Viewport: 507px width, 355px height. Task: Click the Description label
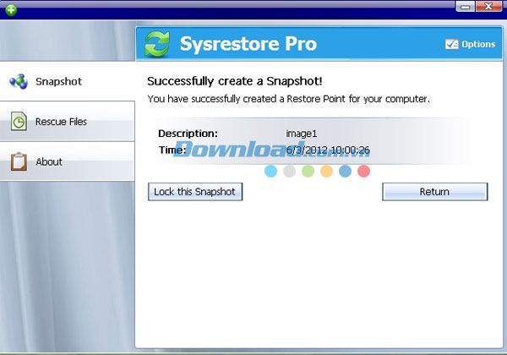tap(188, 134)
